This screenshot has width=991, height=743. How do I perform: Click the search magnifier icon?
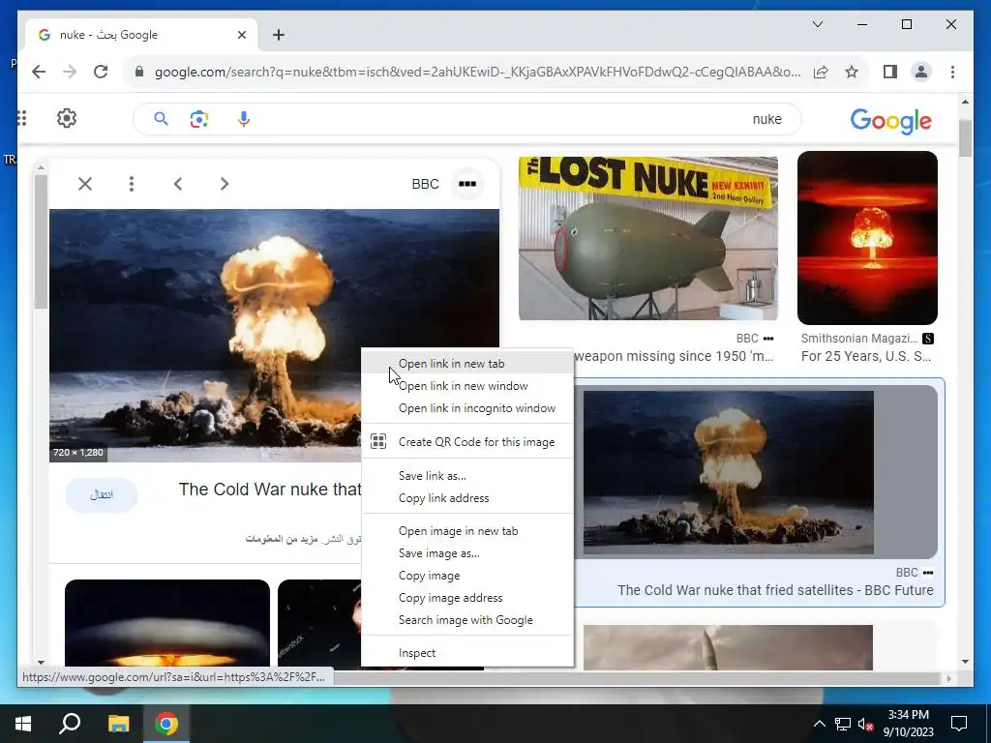click(161, 119)
